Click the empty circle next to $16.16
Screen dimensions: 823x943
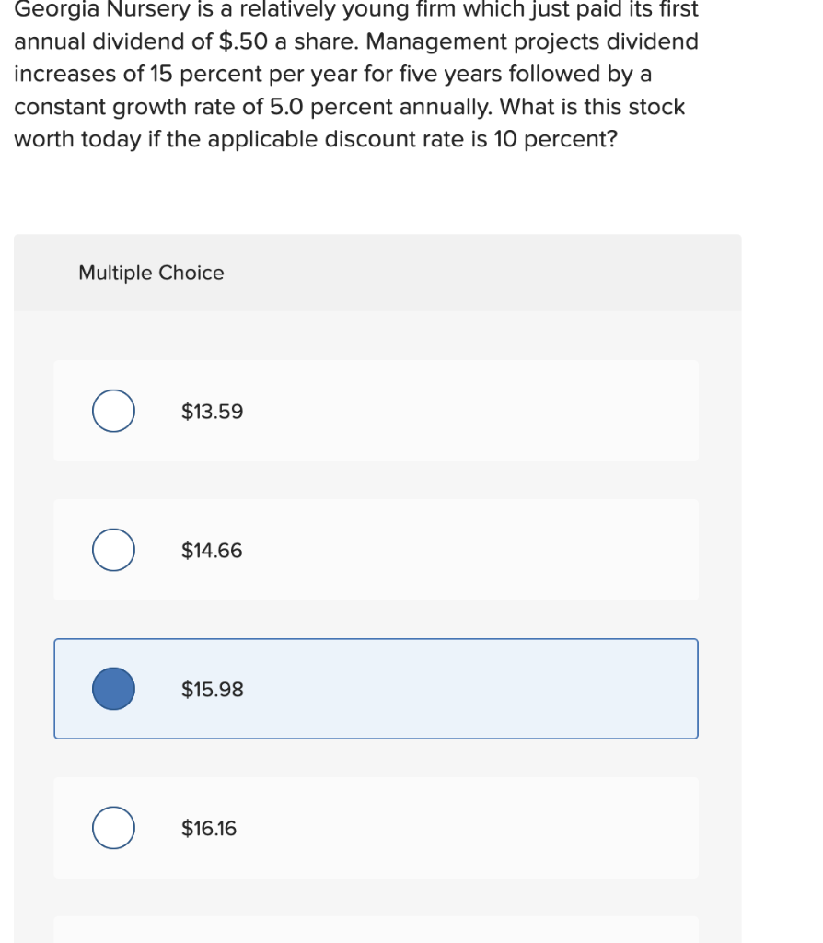coord(112,828)
